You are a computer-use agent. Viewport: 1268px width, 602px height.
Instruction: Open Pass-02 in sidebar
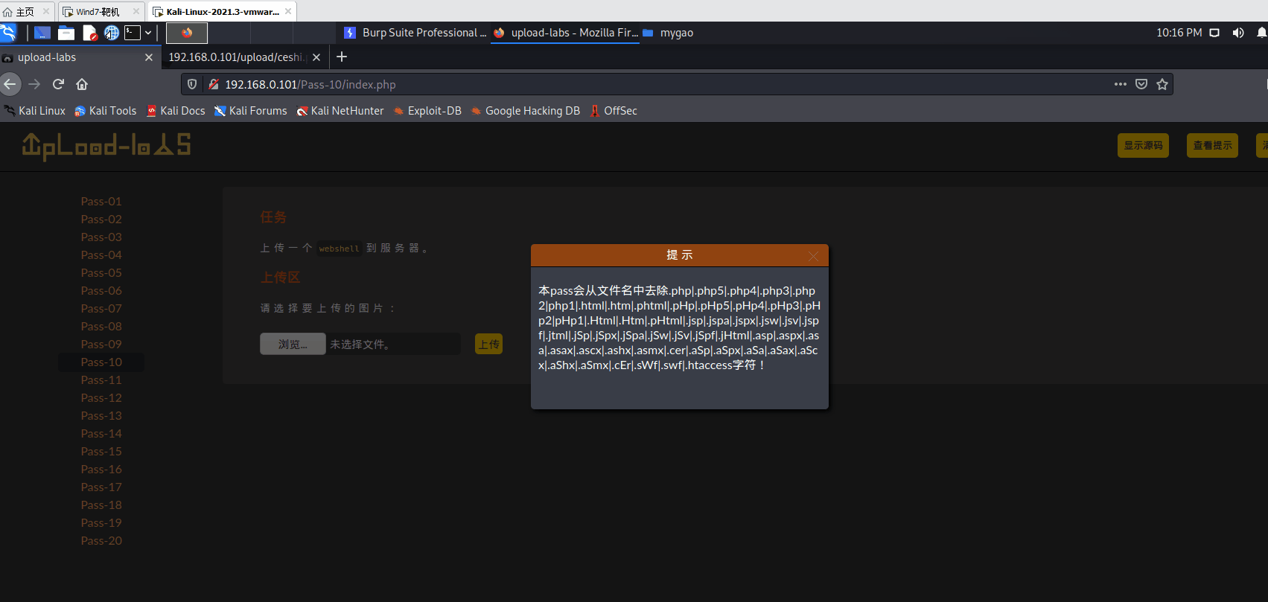coord(101,220)
